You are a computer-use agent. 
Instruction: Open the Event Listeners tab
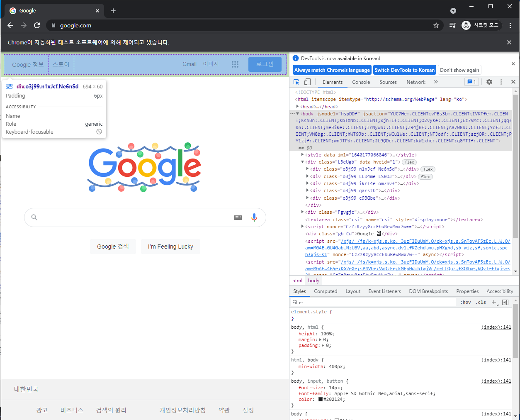[385, 291]
